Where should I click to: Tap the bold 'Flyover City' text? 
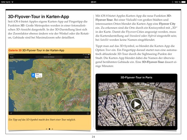(x=167, y=24)
